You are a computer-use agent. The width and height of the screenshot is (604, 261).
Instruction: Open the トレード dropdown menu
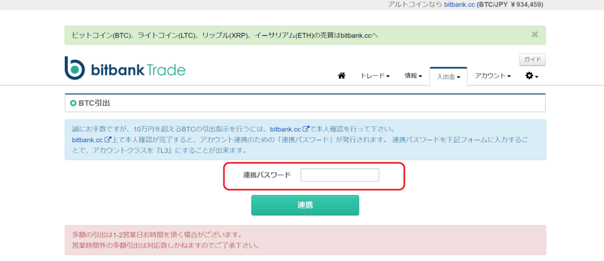(375, 76)
